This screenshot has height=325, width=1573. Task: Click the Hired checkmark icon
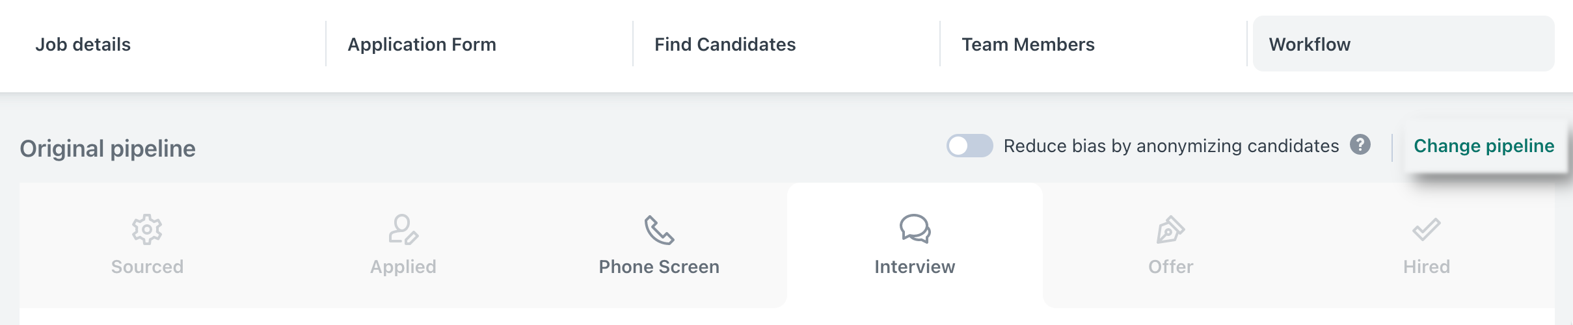1426,229
